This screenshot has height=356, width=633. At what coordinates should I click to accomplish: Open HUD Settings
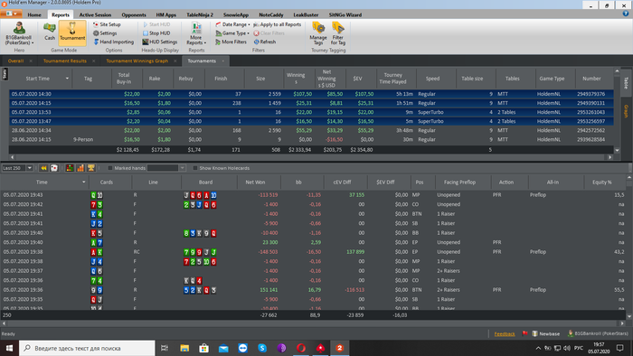pos(159,42)
